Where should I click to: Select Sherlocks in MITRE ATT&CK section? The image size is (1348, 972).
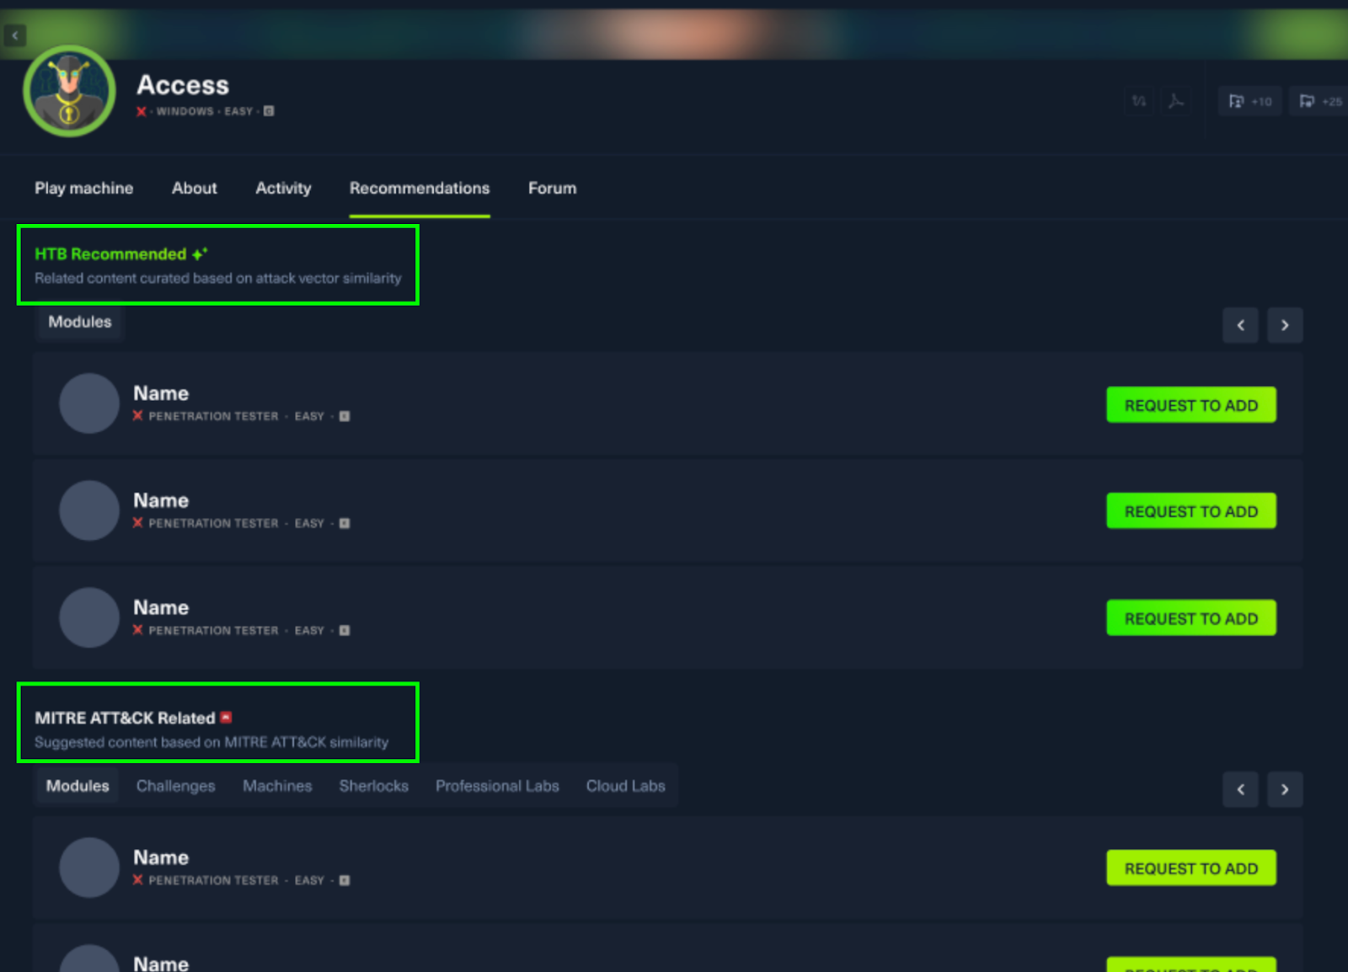click(373, 786)
